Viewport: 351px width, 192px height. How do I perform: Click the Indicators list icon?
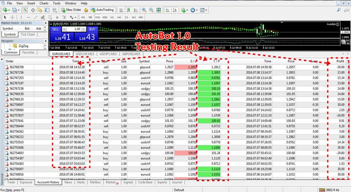(183, 10)
